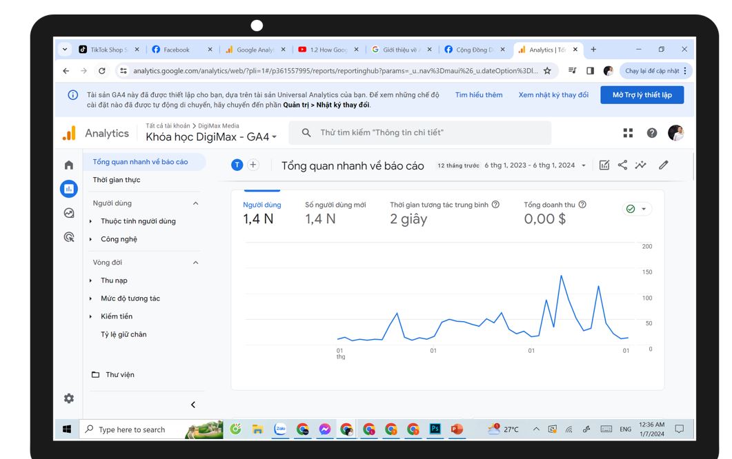Expand the Công nghệ item

pyautogui.click(x=90, y=239)
